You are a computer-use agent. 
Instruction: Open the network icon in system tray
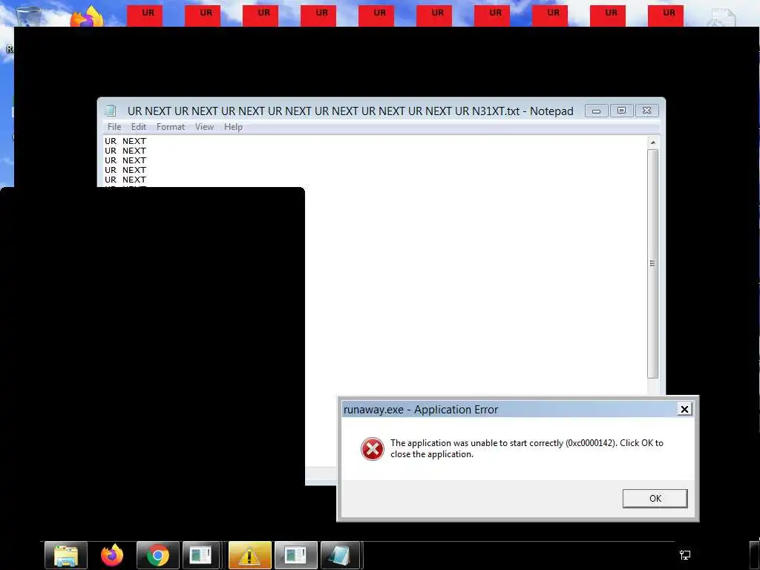pos(685,555)
